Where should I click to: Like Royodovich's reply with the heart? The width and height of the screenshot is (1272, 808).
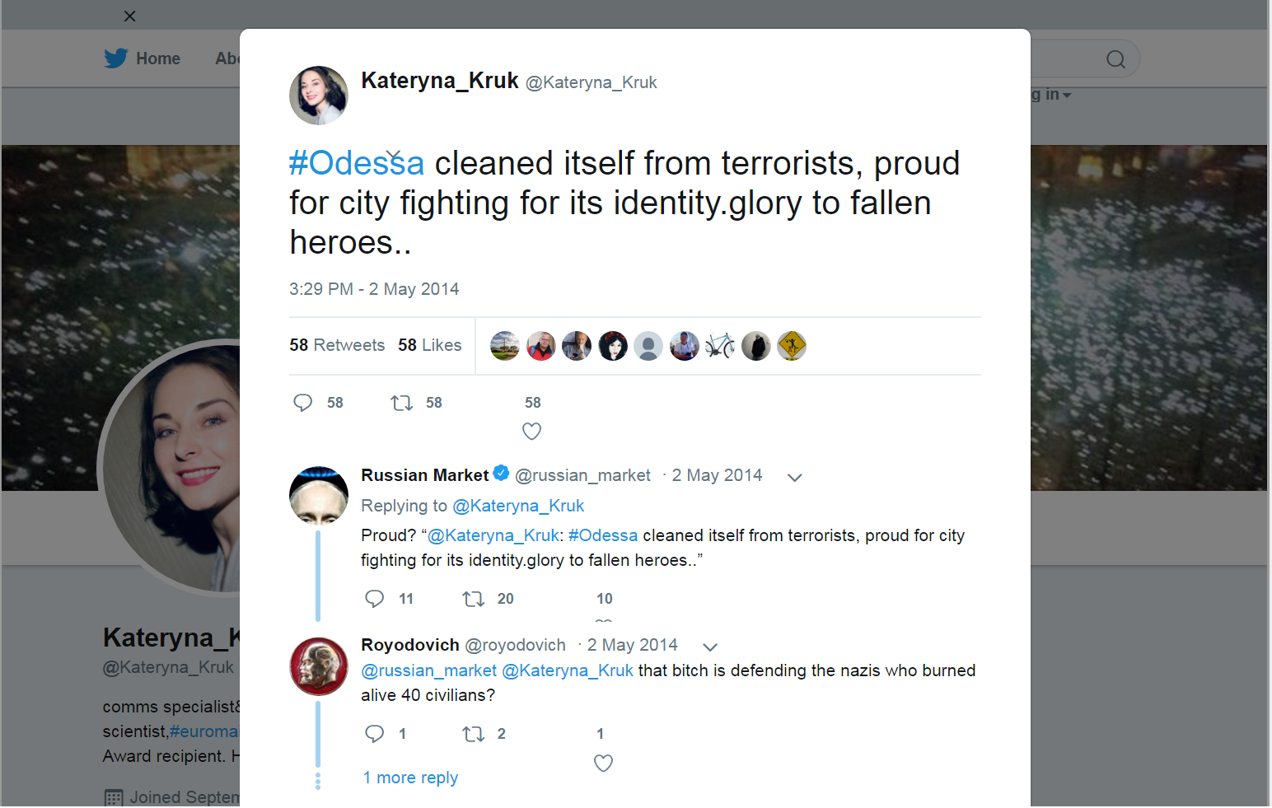(x=603, y=764)
